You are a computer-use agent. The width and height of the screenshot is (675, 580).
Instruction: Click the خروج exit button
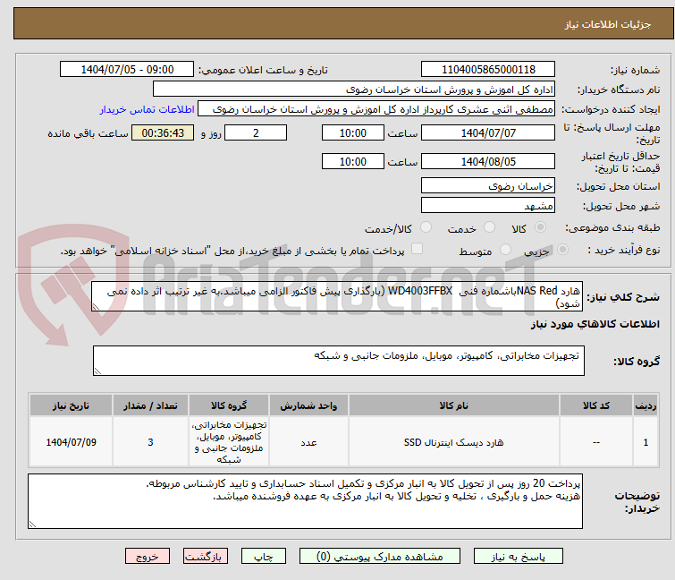pos(148,557)
